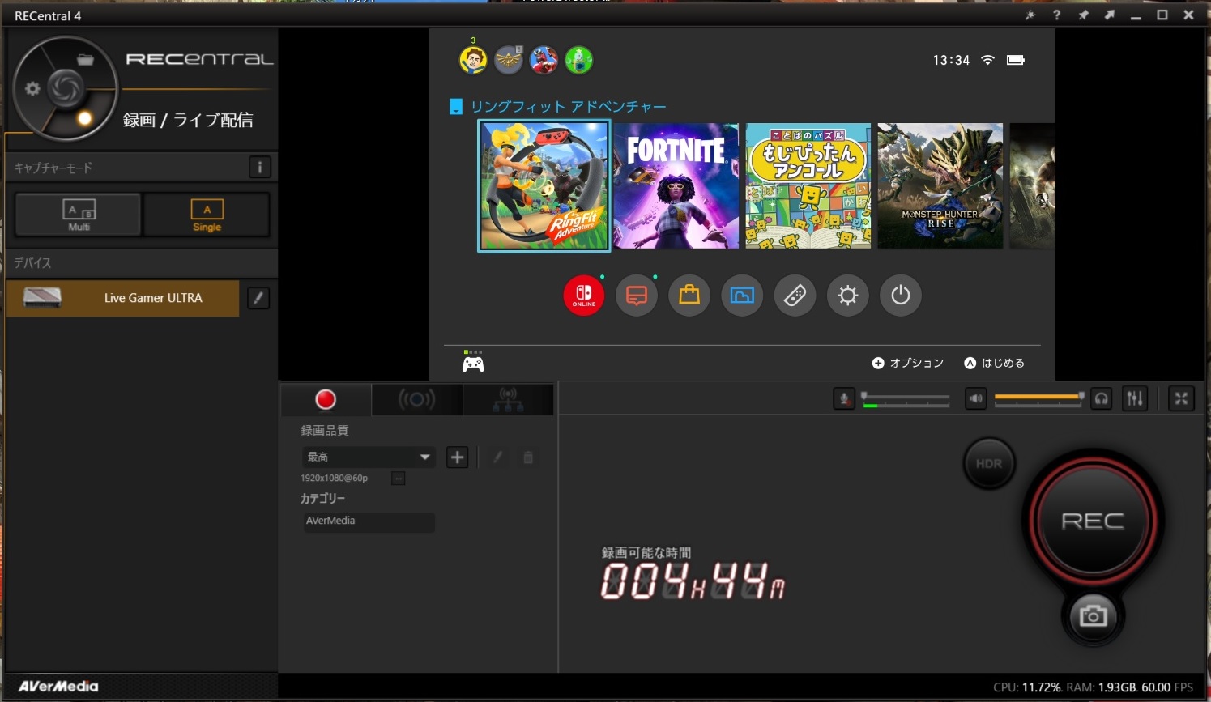
Task: Click the diagonal arrow title bar icon
Action: [x=1109, y=15]
